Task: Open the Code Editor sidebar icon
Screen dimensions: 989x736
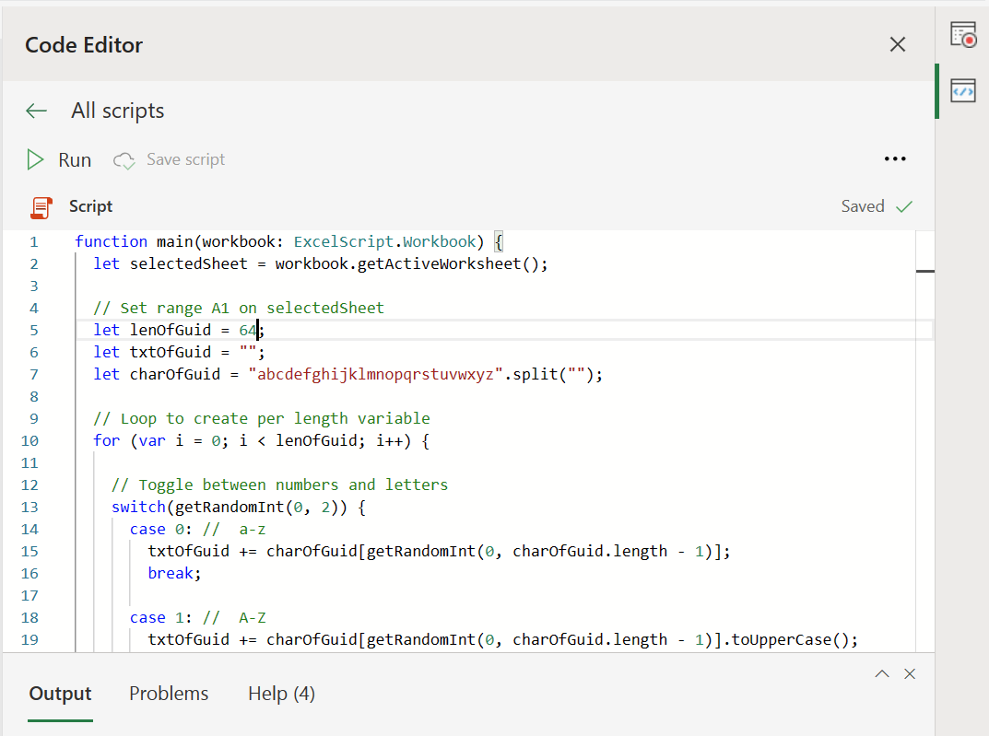Action: point(962,90)
